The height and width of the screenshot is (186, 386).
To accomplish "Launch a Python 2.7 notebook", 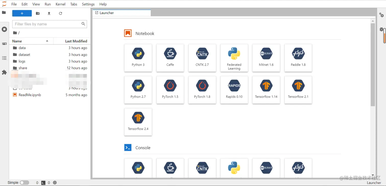I will click(x=138, y=90).
